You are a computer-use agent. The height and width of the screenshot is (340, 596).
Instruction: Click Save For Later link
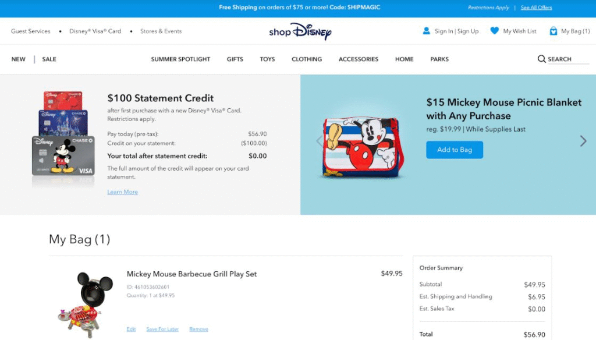[x=162, y=329]
